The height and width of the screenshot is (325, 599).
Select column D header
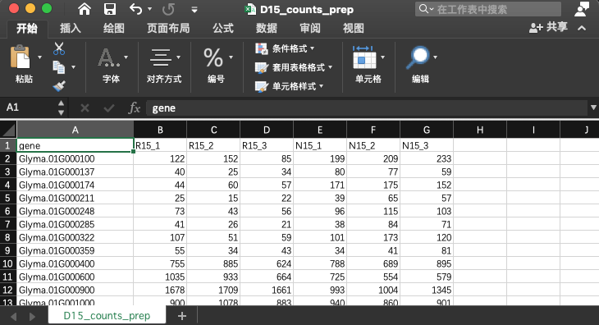[267, 130]
